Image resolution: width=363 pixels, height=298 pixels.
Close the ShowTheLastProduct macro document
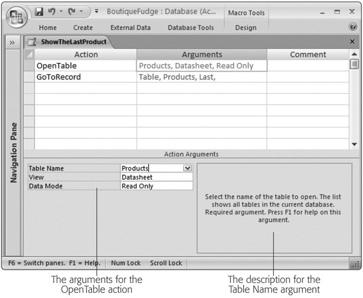352,42
